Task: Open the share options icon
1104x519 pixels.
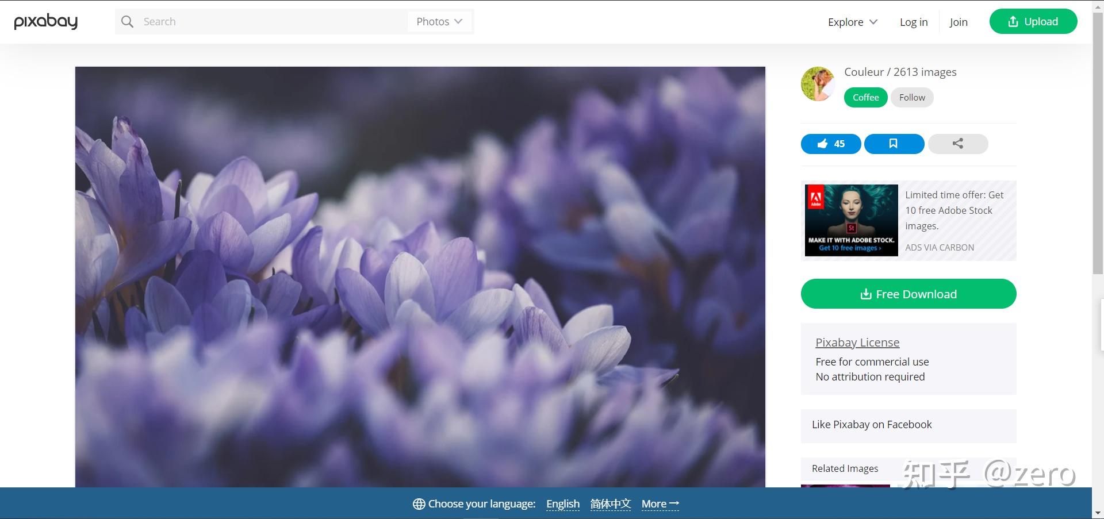Action: pos(957,144)
